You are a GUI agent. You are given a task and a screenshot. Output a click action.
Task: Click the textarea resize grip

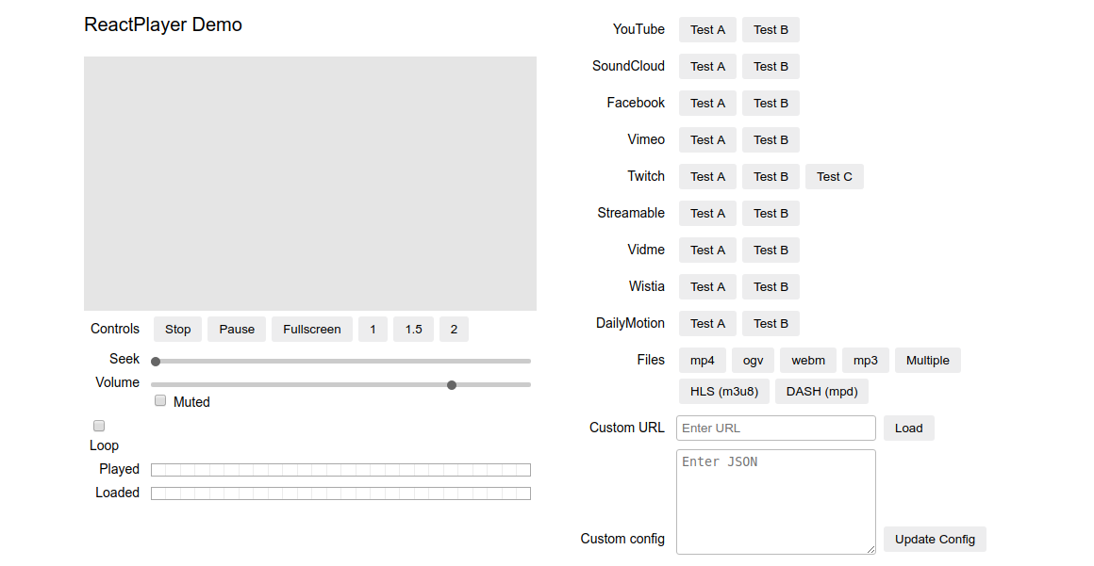tap(870, 550)
